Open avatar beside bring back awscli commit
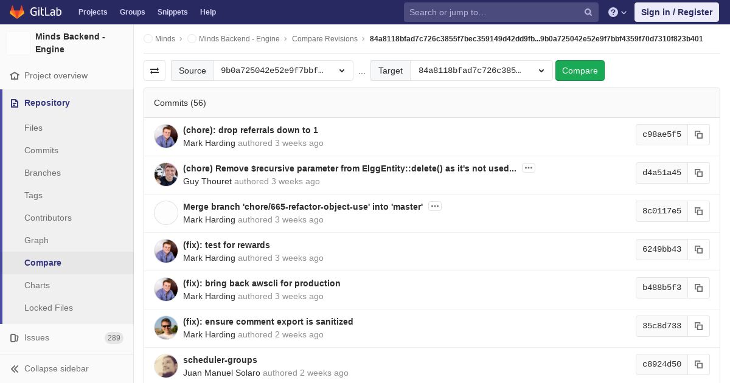The width and height of the screenshot is (730, 383). (x=166, y=289)
